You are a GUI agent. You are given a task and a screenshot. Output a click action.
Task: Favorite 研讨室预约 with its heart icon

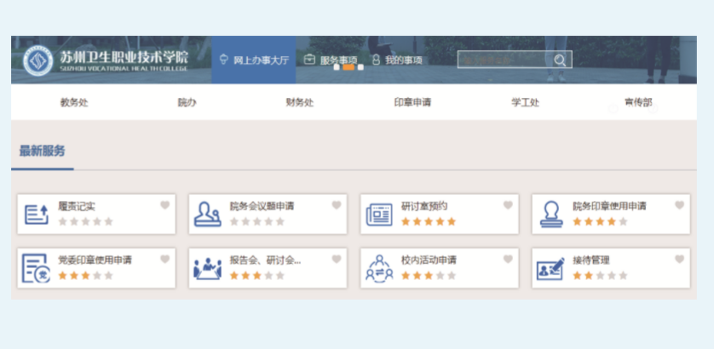(x=508, y=205)
